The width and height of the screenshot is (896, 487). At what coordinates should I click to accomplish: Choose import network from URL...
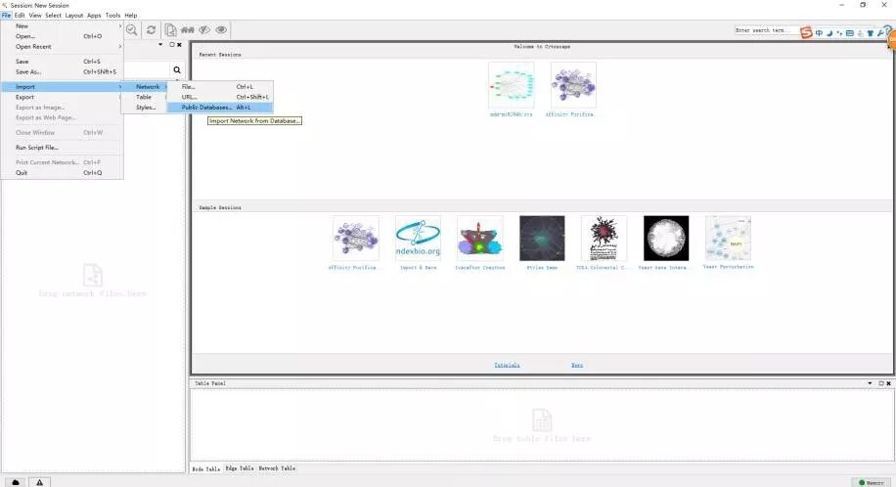point(220,97)
